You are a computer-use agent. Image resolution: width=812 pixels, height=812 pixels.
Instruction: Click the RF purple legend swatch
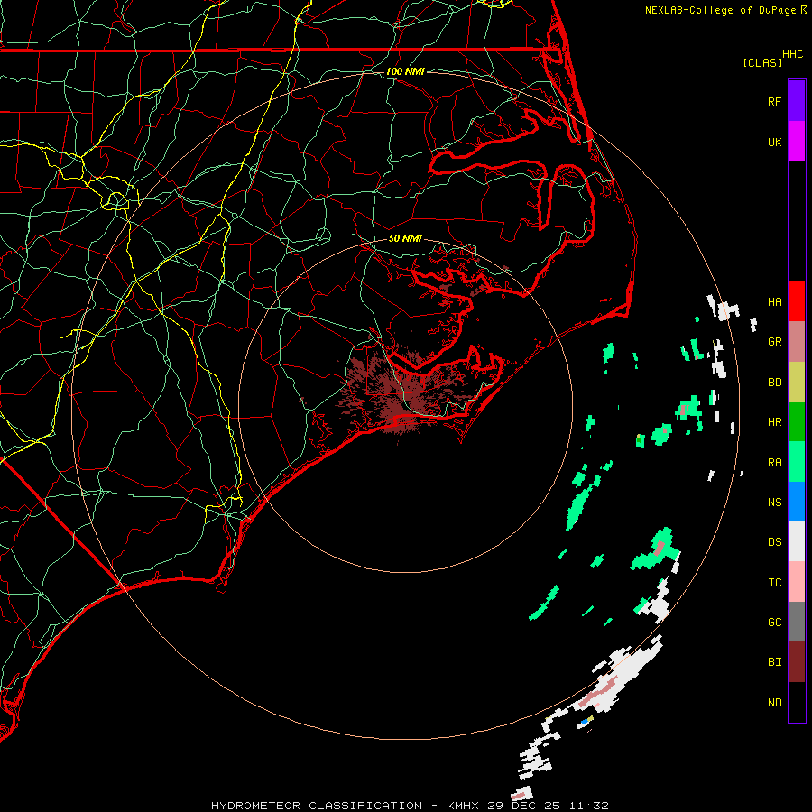pyautogui.click(x=797, y=101)
